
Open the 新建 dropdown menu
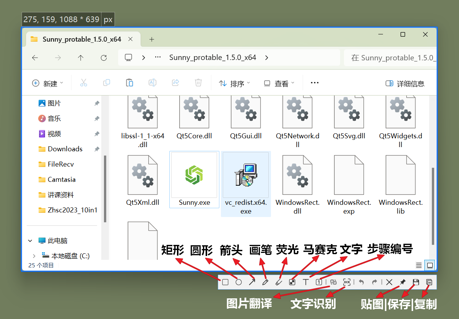tap(47, 84)
